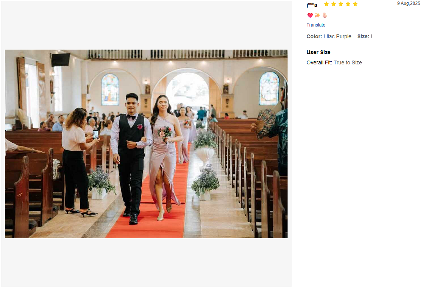The height and width of the screenshot is (287, 423).
Task: Click the True to Size fit value
Action: tap(348, 63)
